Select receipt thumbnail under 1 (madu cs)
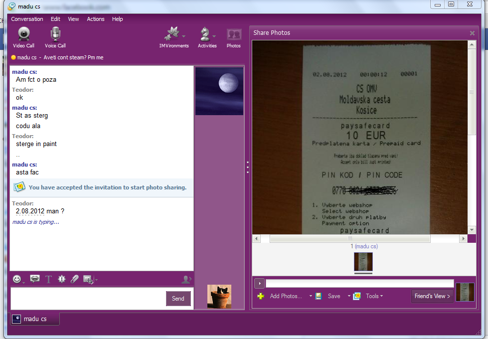Viewport: 488px width, 339px height. (x=363, y=262)
